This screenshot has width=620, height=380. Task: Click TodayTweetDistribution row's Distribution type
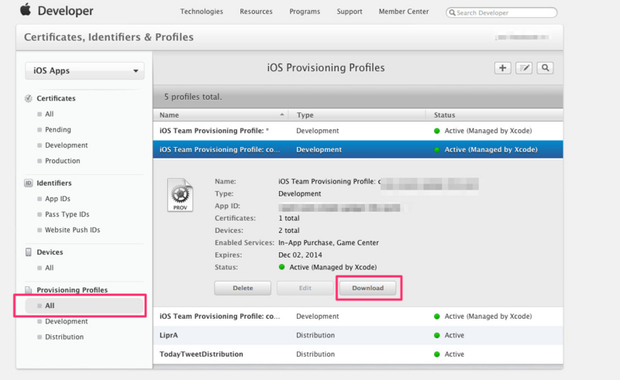[x=315, y=354]
